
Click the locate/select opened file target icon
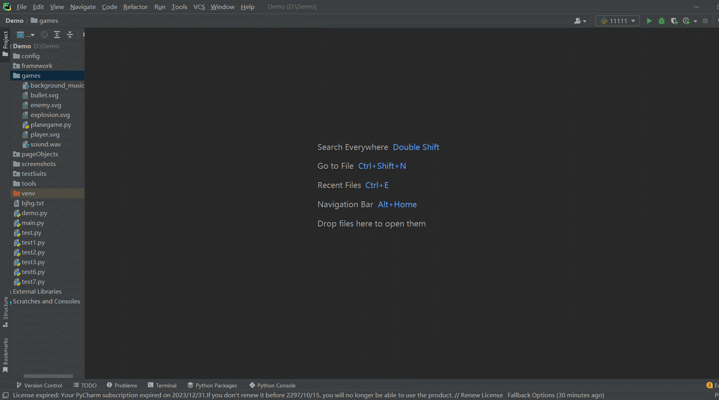[x=44, y=35]
